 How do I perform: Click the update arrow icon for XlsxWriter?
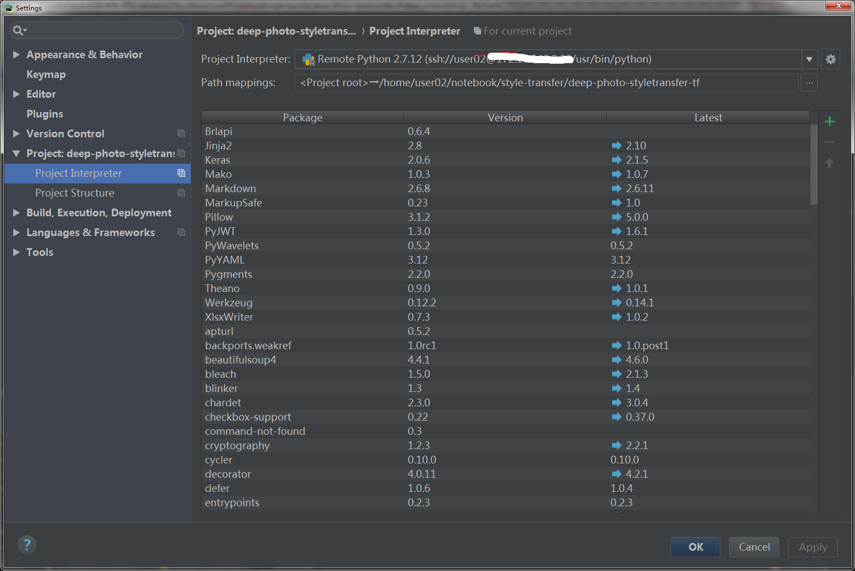click(617, 317)
